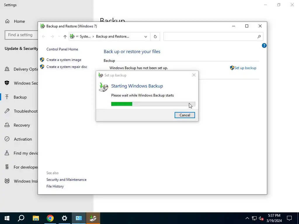Click the Activation checkmark icon
This screenshot has width=299, height=224.
[7, 139]
